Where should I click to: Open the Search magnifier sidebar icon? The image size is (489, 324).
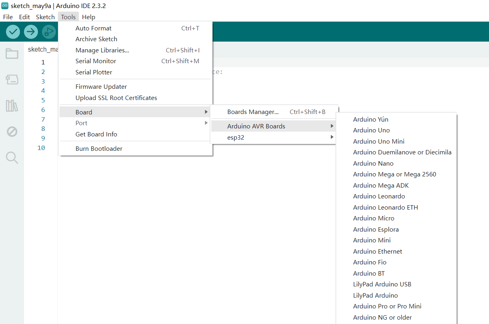pos(12,158)
